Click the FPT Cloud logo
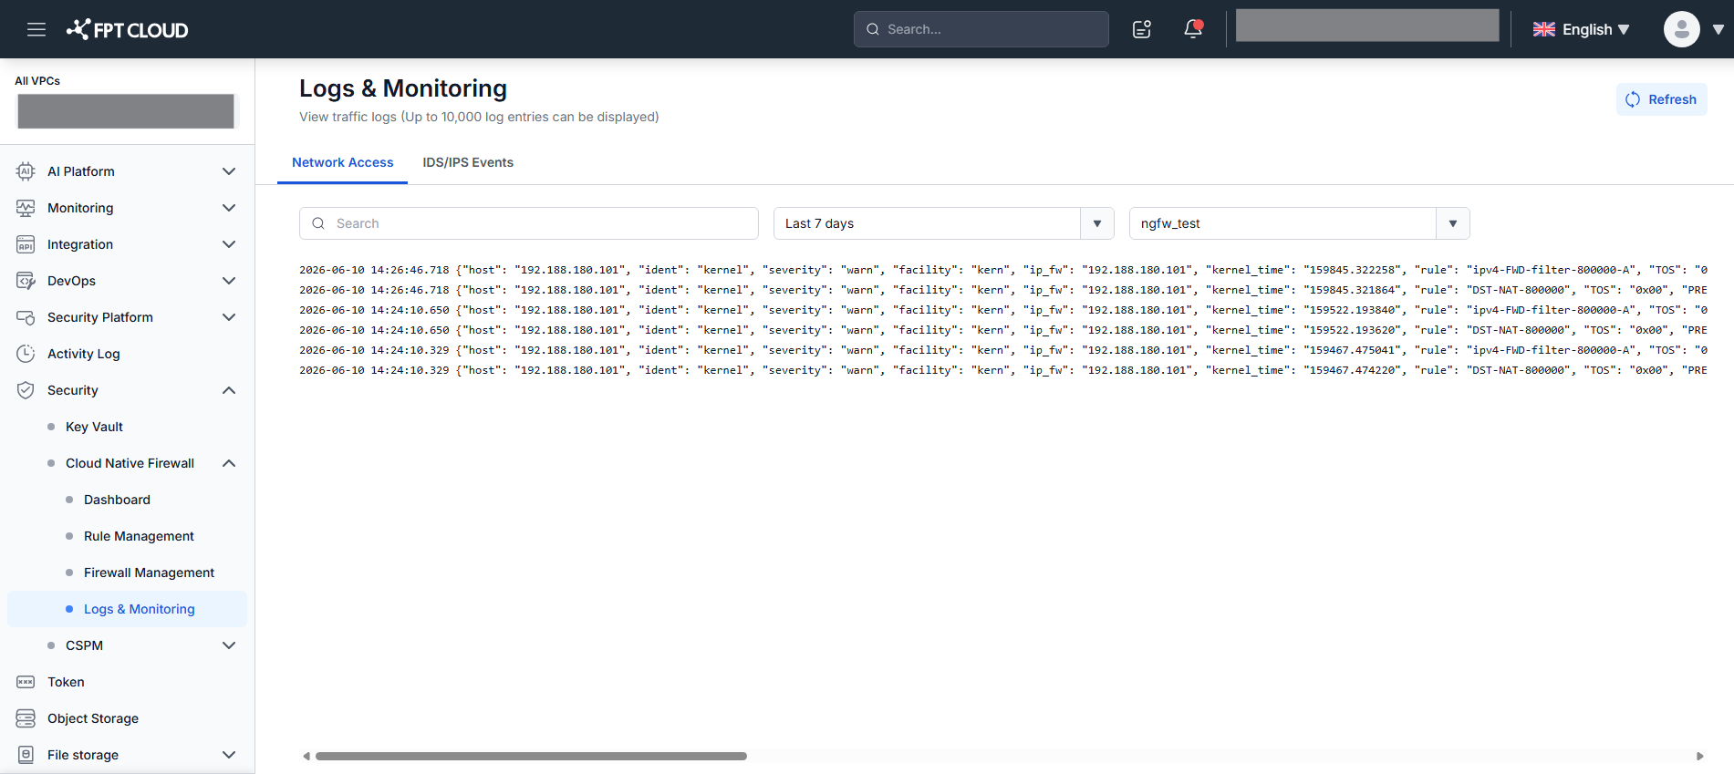 (127, 29)
